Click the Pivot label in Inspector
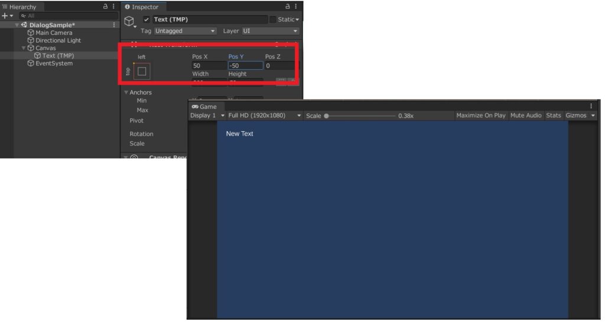This screenshot has width=605, height=324. pos(136,121)
